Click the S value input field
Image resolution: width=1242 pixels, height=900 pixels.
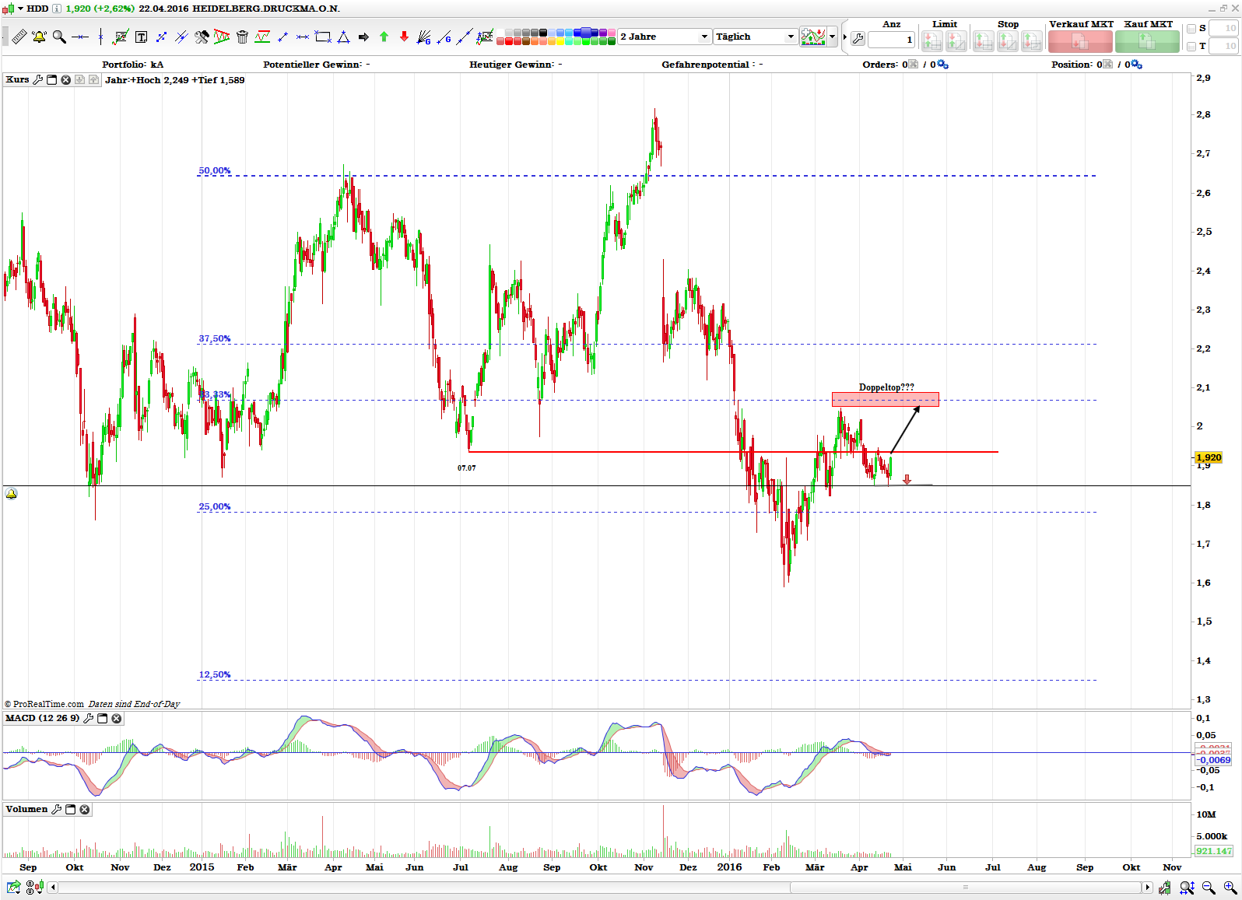click(1224, 29)
